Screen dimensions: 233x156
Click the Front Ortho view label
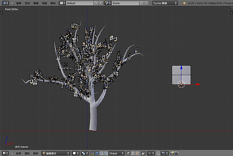point(11,9)
